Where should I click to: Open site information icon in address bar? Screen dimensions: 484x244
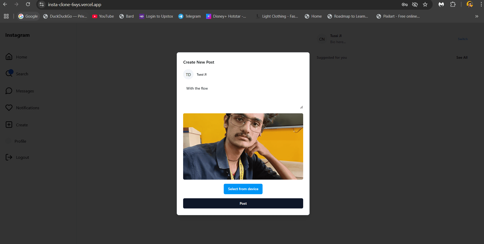[x=42, y=4]
